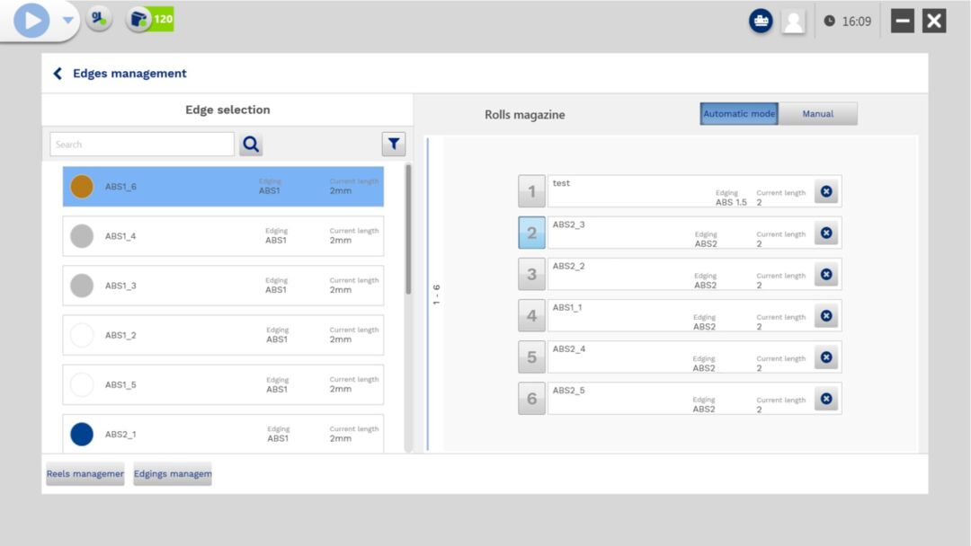Switch rolls magazine to Manual
The width and height of the screenshot is (971, 546).
pyautogui.click(x=817, y=114)
